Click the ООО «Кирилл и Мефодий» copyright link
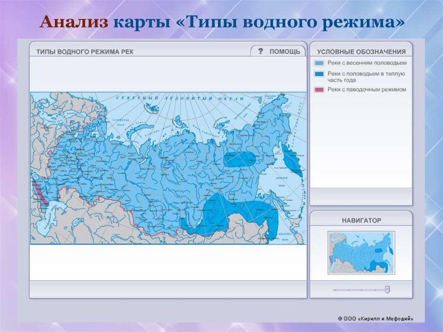 [376, 317]
